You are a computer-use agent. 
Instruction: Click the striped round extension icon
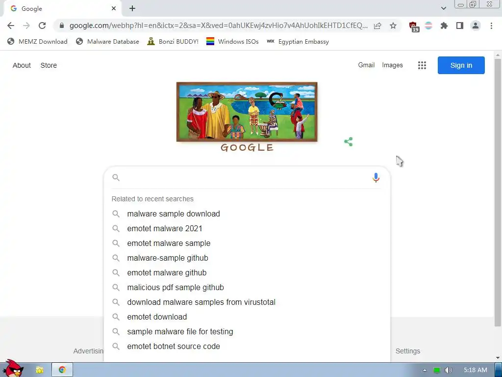(x=428, y=26)
